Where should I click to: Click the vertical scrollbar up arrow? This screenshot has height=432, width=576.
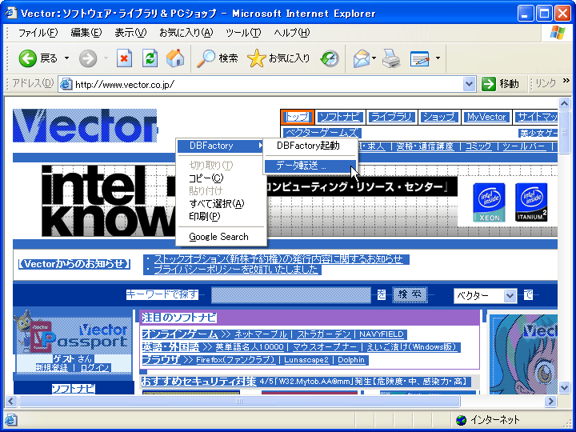click(564, 103)
